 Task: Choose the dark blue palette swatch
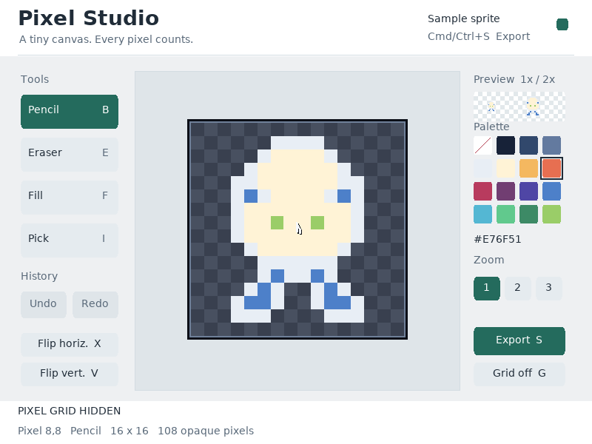[x=528, y=145]
